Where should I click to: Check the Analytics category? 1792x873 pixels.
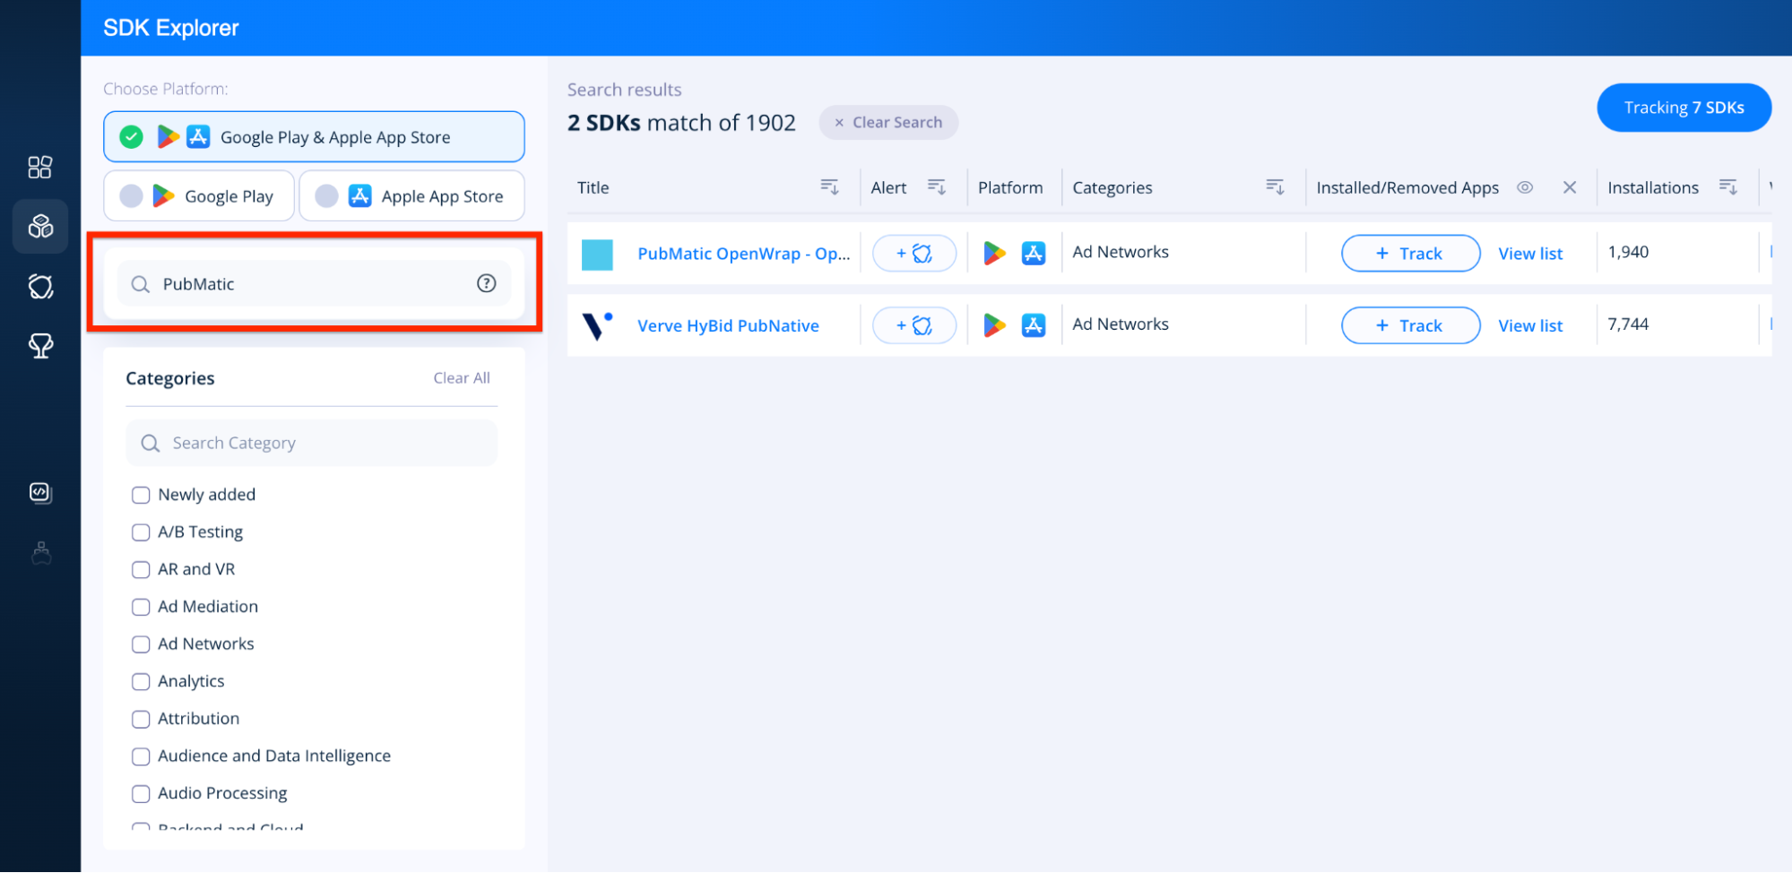point(141,681)
